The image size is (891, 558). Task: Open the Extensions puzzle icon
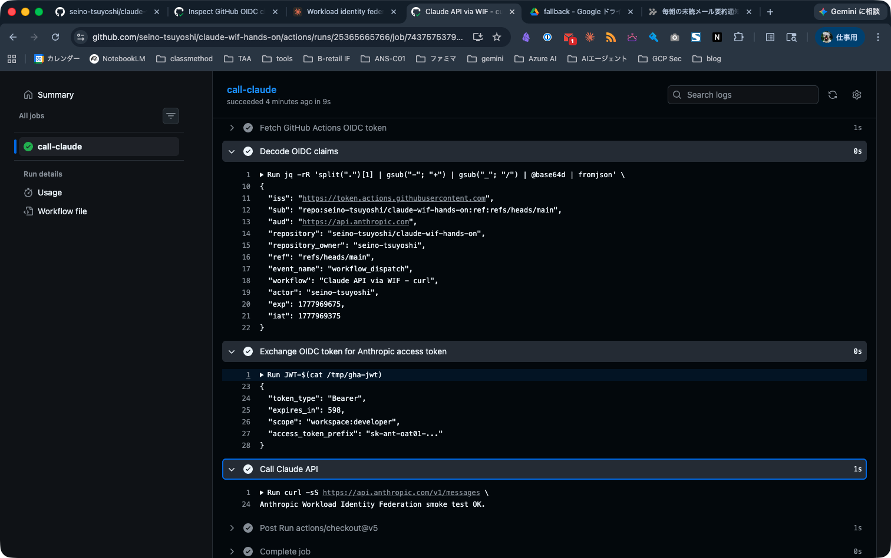pyautogui.click(x=738, y=37)
